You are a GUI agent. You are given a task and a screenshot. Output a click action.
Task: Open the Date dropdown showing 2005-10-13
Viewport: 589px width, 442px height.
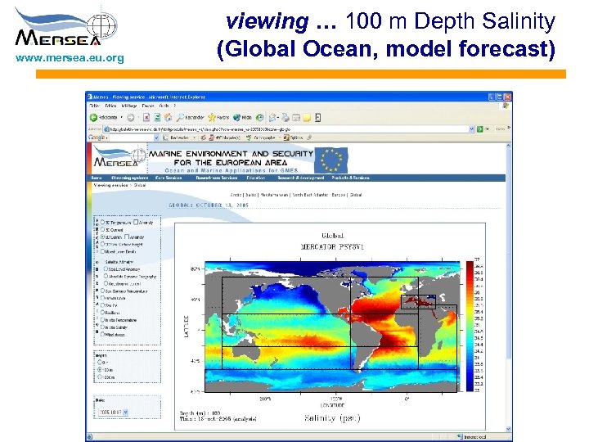113,413
